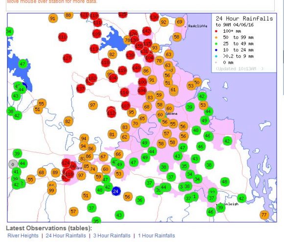Select the orange 81 mm station marker

tap(112, 135)
